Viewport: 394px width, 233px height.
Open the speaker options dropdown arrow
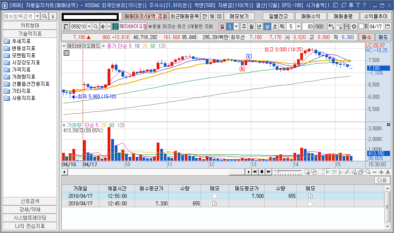(x=109, y=26)
